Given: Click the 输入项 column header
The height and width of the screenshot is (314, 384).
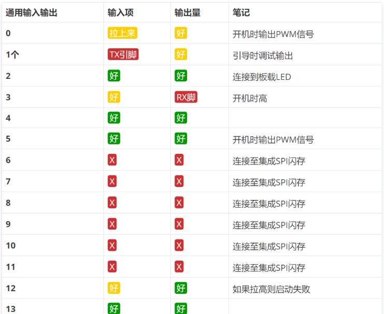Looking at the screenshot, I should tap(119, 12).
